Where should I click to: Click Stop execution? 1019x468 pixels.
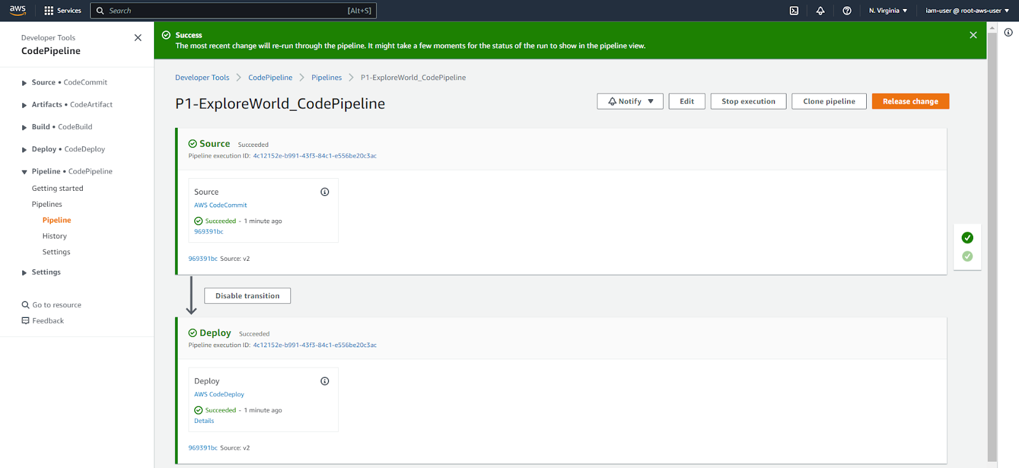[748, 101]
